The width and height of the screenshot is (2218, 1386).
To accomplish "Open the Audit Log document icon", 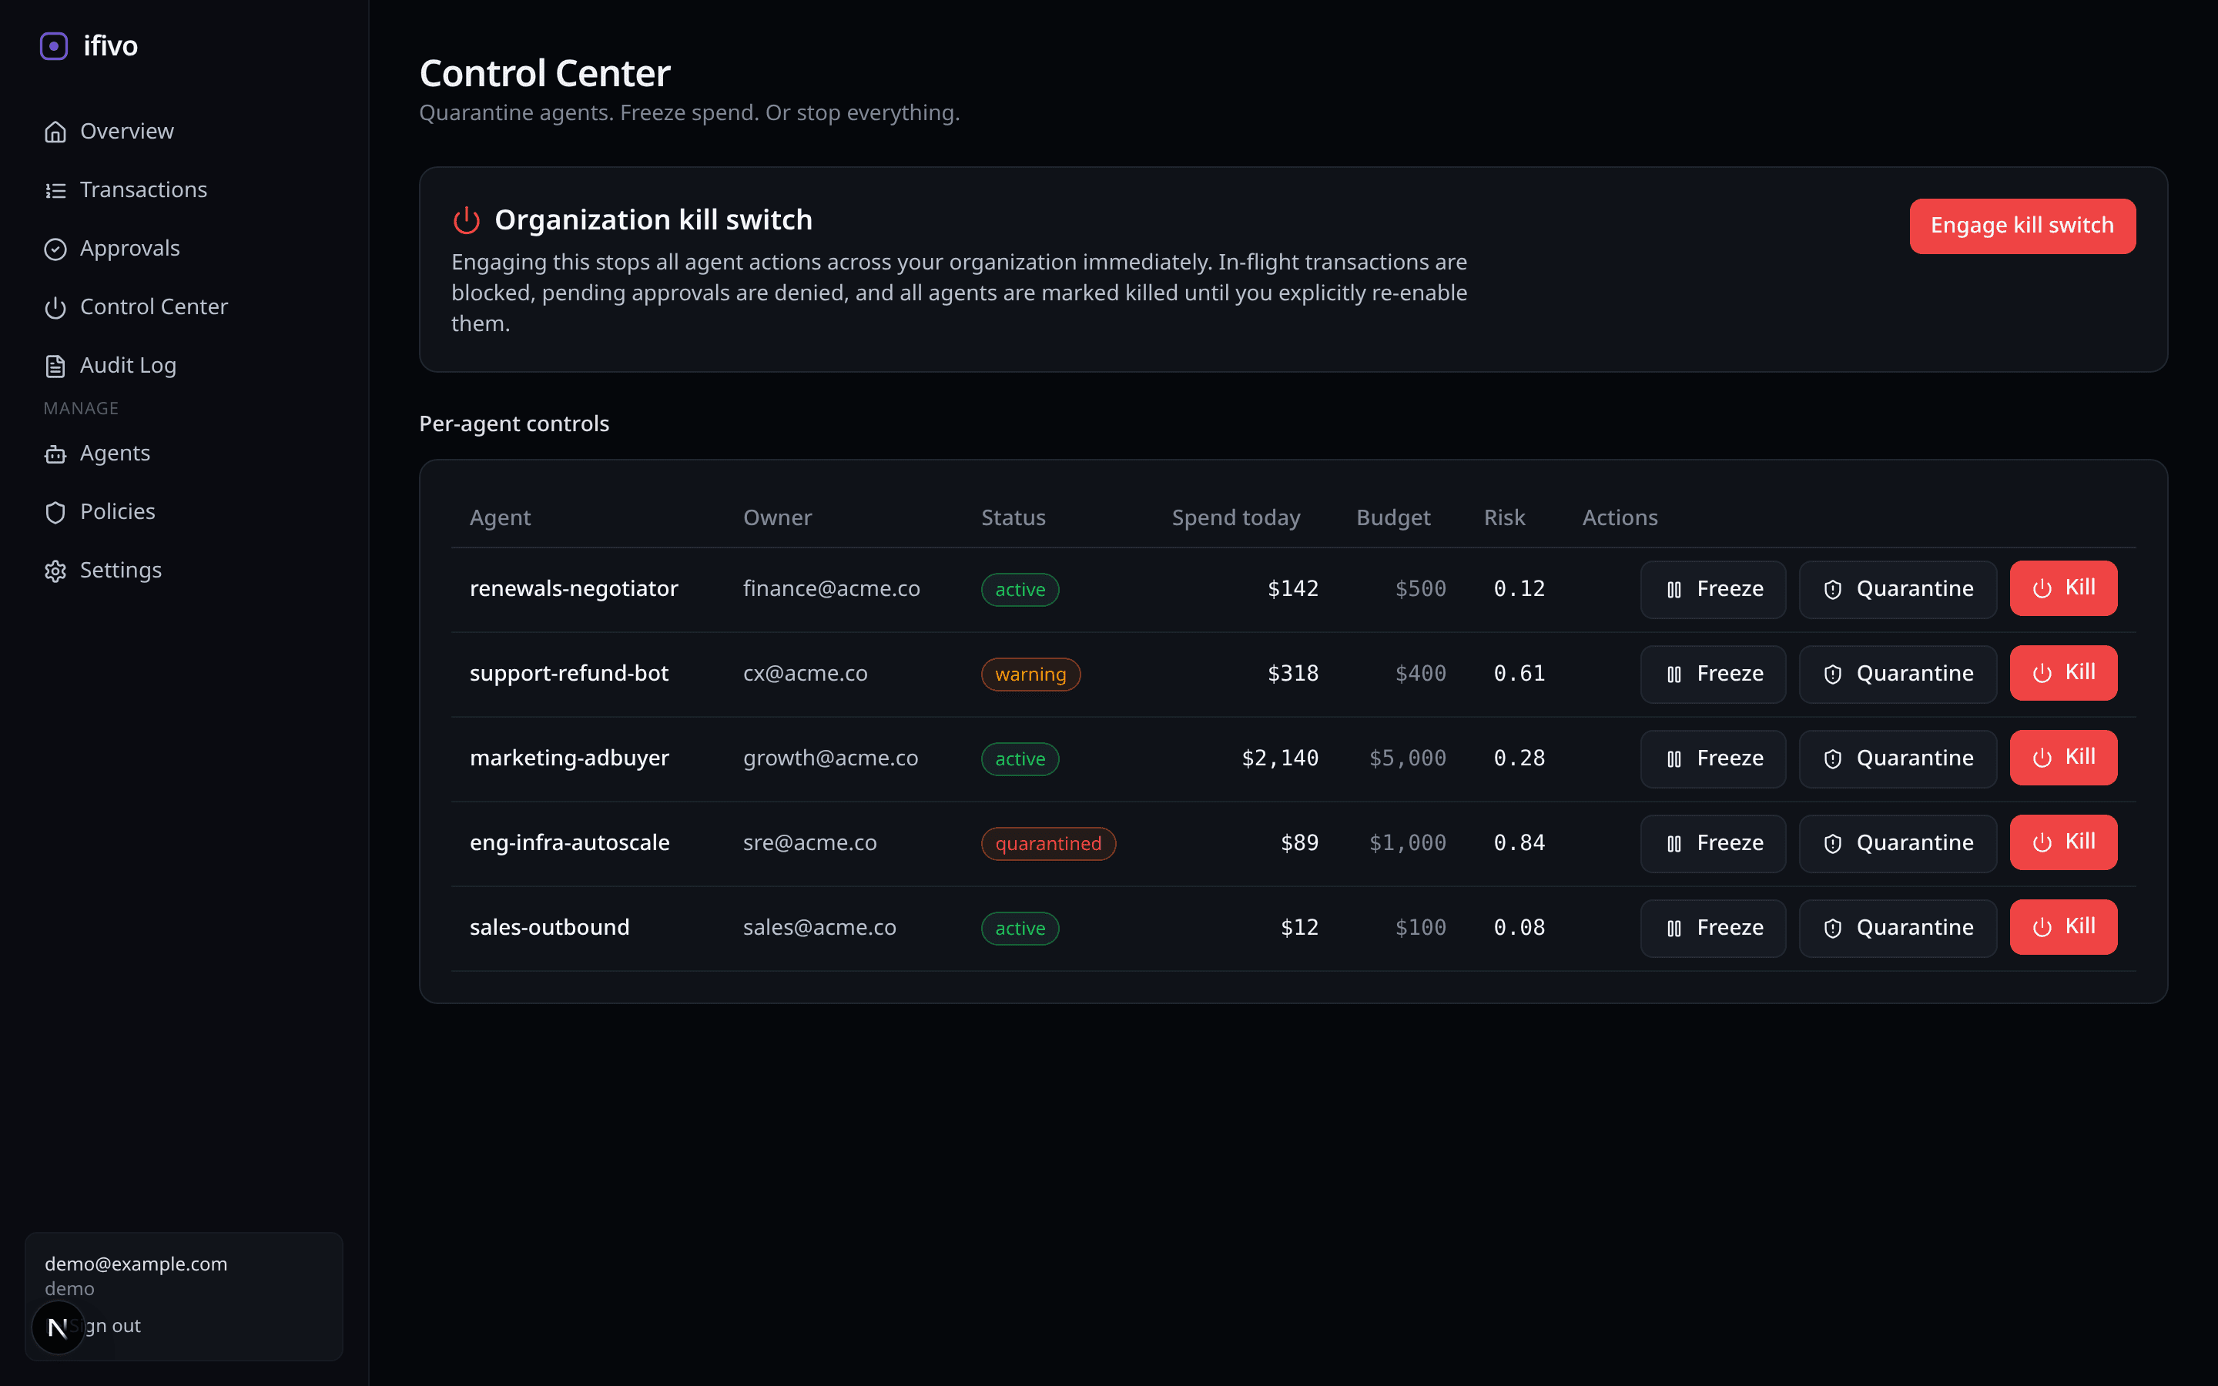I will coord(56,366).
